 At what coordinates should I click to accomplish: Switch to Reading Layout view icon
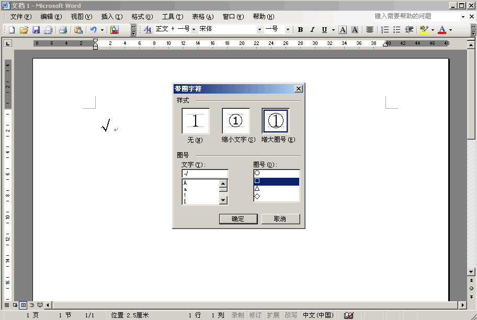[x=40, y=305]
